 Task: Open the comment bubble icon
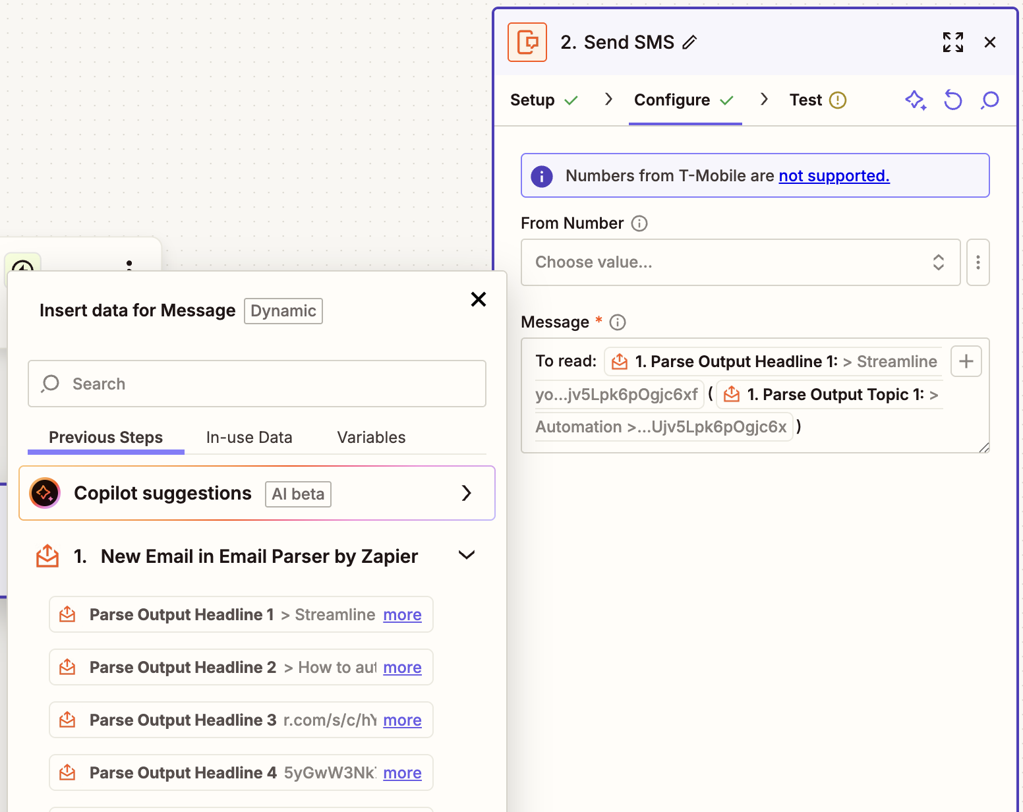(x=990, y=100)
